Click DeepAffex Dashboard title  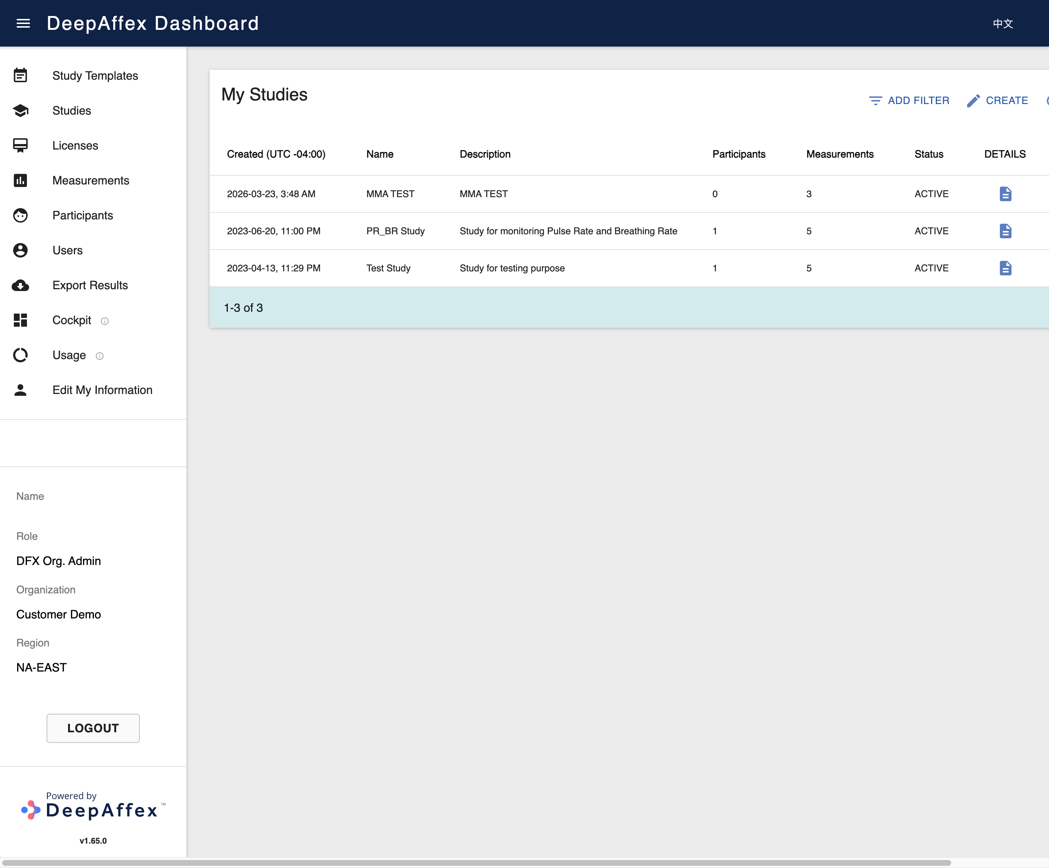pyautogui.click(x=153, y=23)
